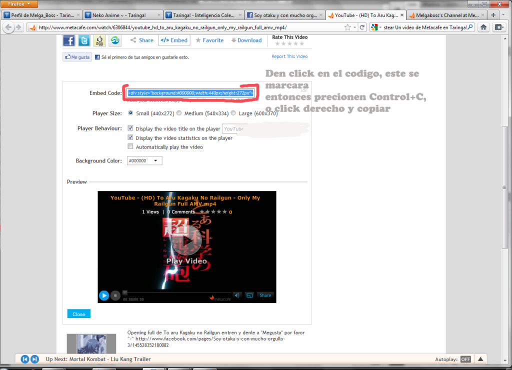Click the Download link
Screen dimensions: 512x370
[246, 40]
